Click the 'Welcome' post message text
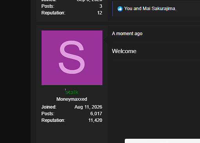The image size is (200, 143). [124, 51]
